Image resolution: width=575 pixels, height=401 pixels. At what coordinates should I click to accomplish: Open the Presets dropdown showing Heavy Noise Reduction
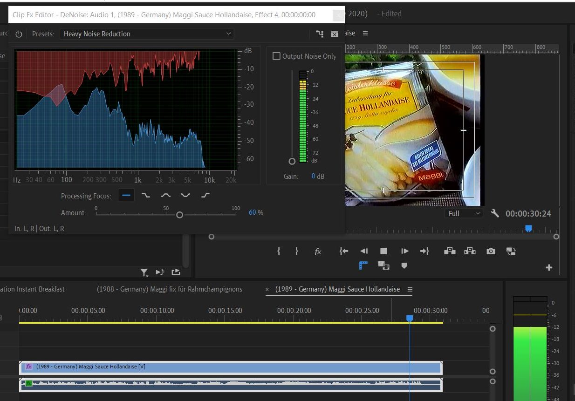point(147,34)
